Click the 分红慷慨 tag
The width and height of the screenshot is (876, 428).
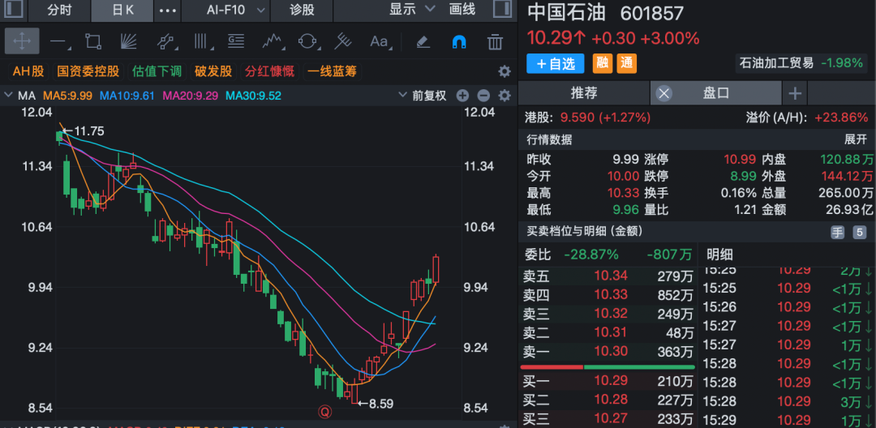coord(270,71)
